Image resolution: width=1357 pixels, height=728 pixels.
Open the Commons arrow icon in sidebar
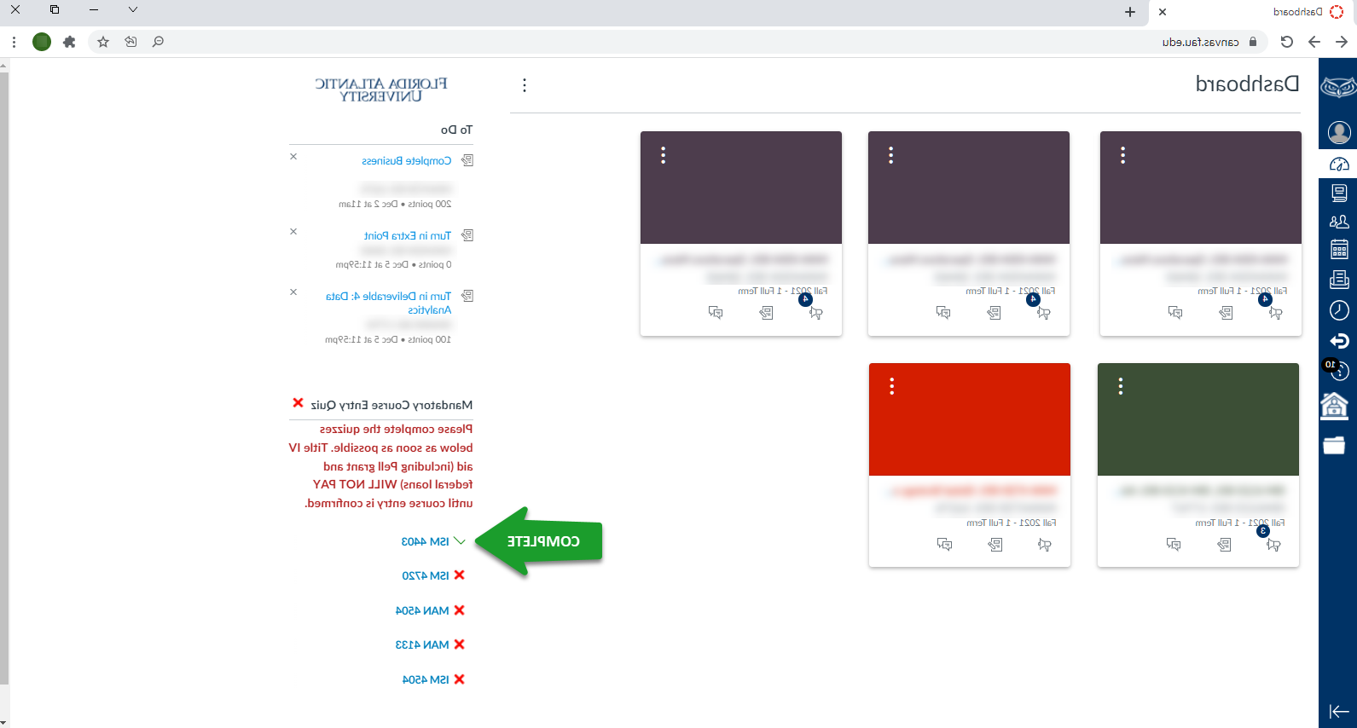click(1339, 341)
